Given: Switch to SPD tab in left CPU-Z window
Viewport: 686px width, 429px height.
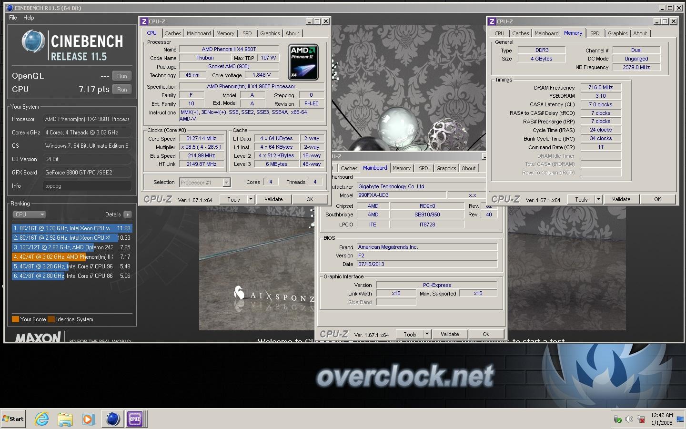Looking at the screenshot, I should click(x=247, y=33).
